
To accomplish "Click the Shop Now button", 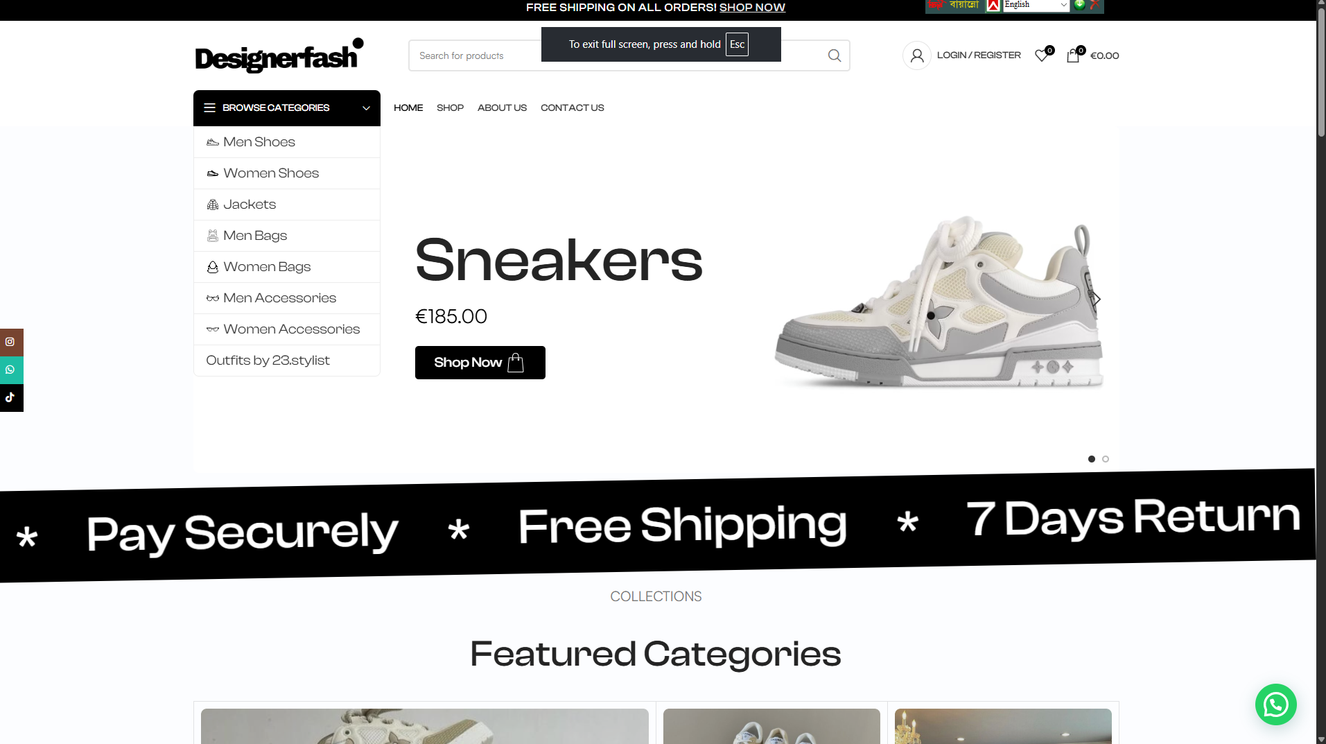I will pyautogui.click(x=480, y=363).
